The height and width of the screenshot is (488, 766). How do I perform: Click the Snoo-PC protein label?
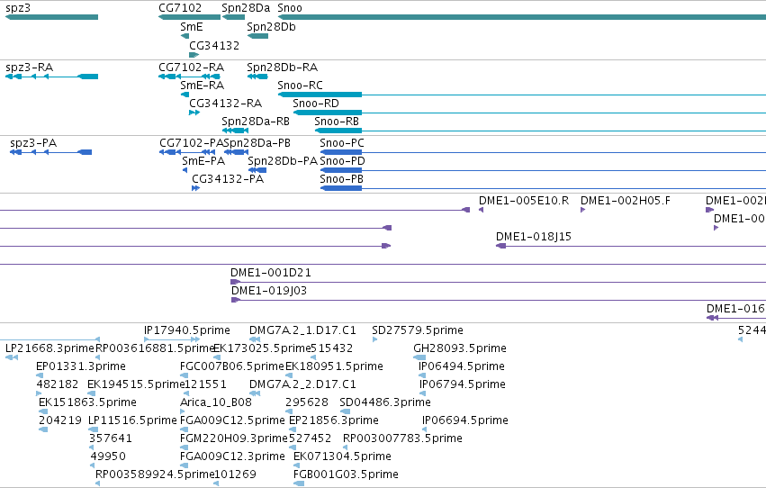[x=342, y=143]
